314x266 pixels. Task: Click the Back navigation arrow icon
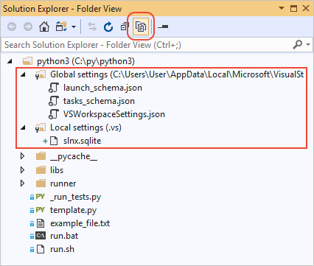coord(12,27)
